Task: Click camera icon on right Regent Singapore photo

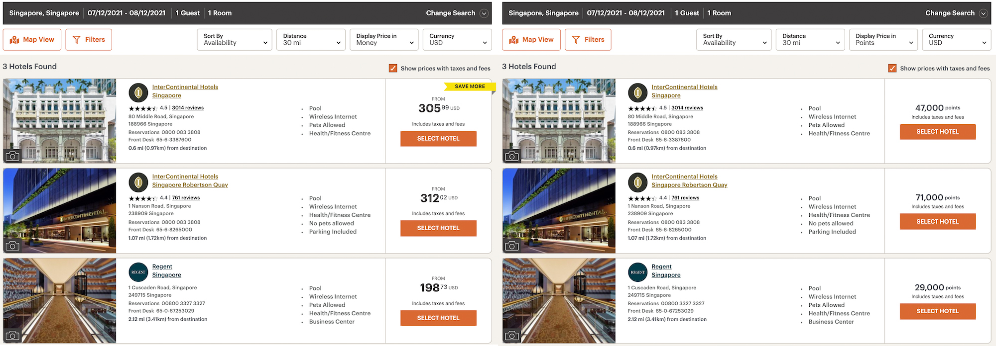Action: [x=512, y=336]
